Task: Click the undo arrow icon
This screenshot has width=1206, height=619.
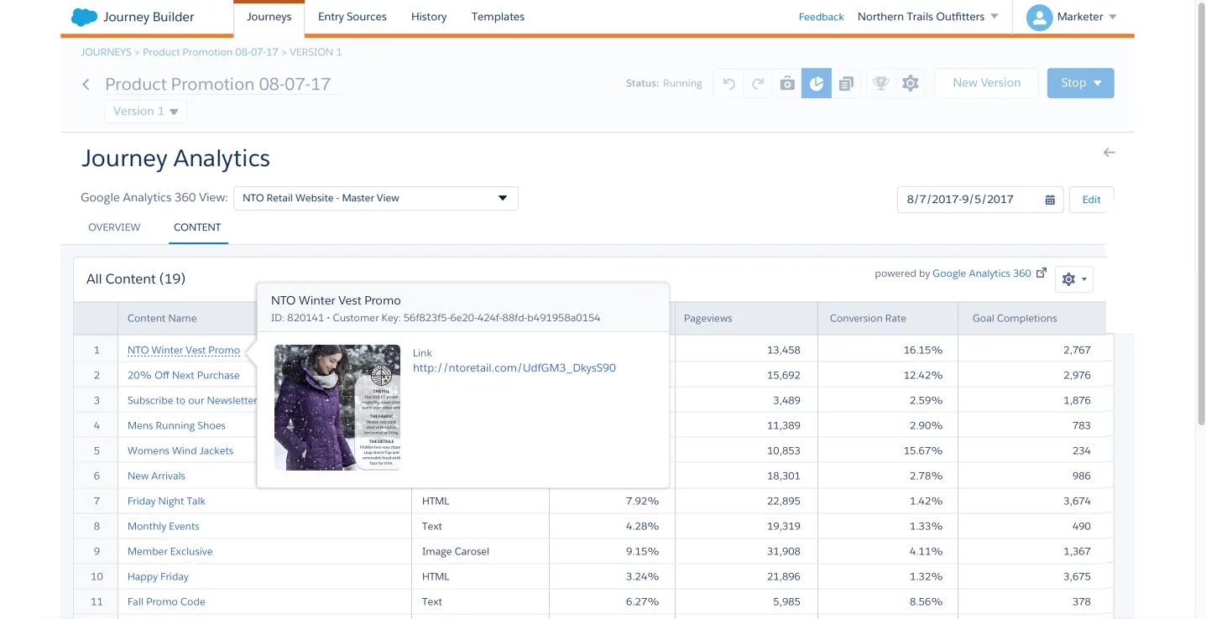Action: (728, 83)
